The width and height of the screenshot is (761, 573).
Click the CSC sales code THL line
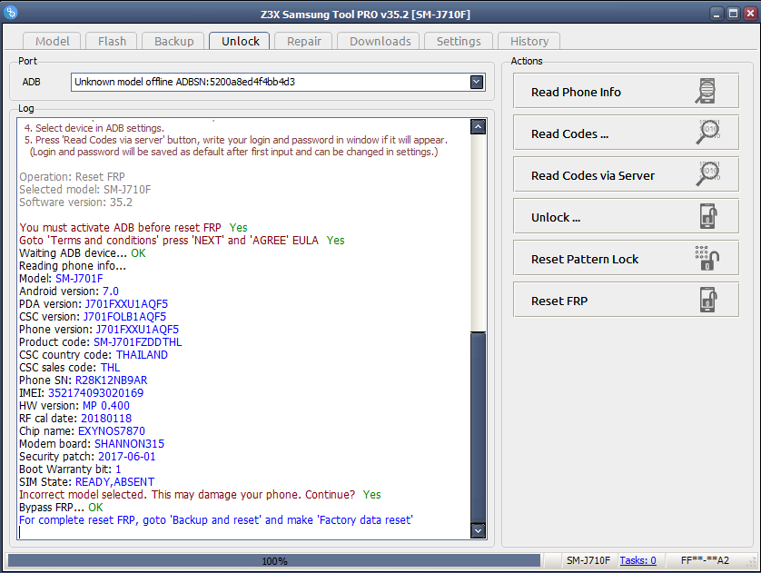(69, 368)
